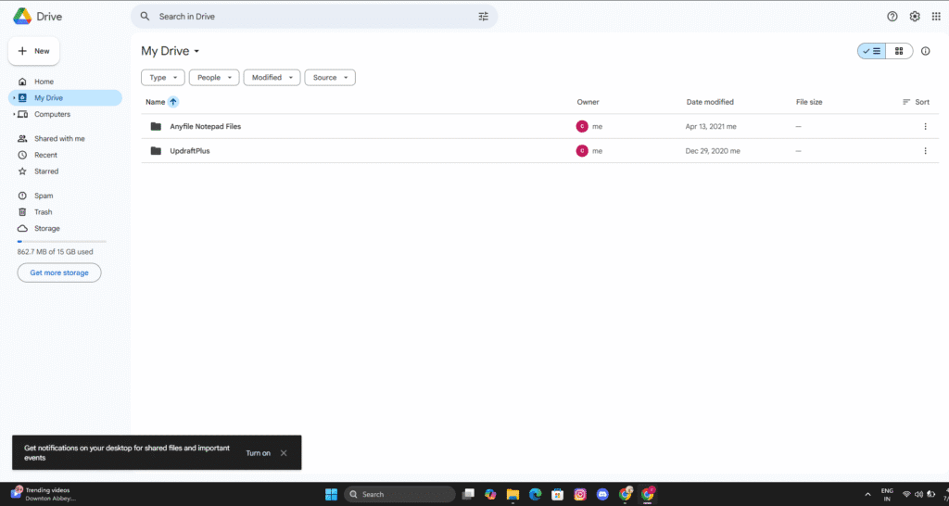Viewport: 949px width, 506px height.
Task: Switch to grid layout view
Action: coord(899,51)
